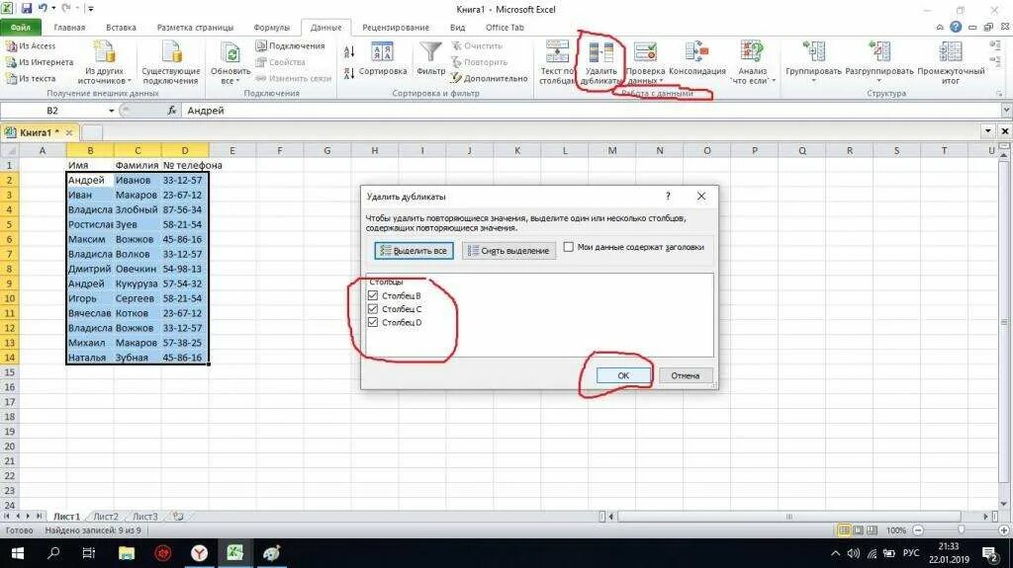Switch to sheet Лист2
Viewport: 1013px width, 568px height.
click(x=106, y=517)
